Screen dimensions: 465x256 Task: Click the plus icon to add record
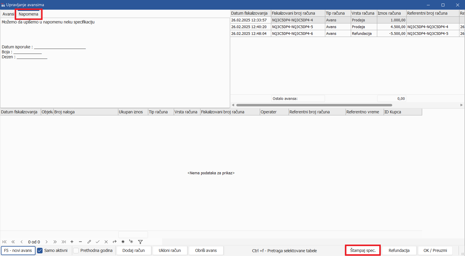click(72, 242)
